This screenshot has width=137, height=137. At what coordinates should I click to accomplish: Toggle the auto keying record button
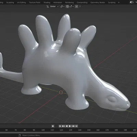[53, 126]
